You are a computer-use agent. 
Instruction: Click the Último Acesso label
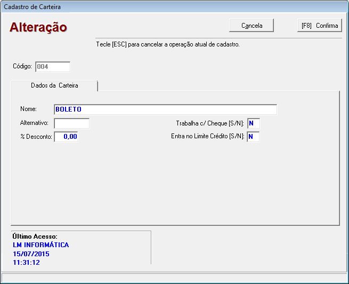[35, 236]
